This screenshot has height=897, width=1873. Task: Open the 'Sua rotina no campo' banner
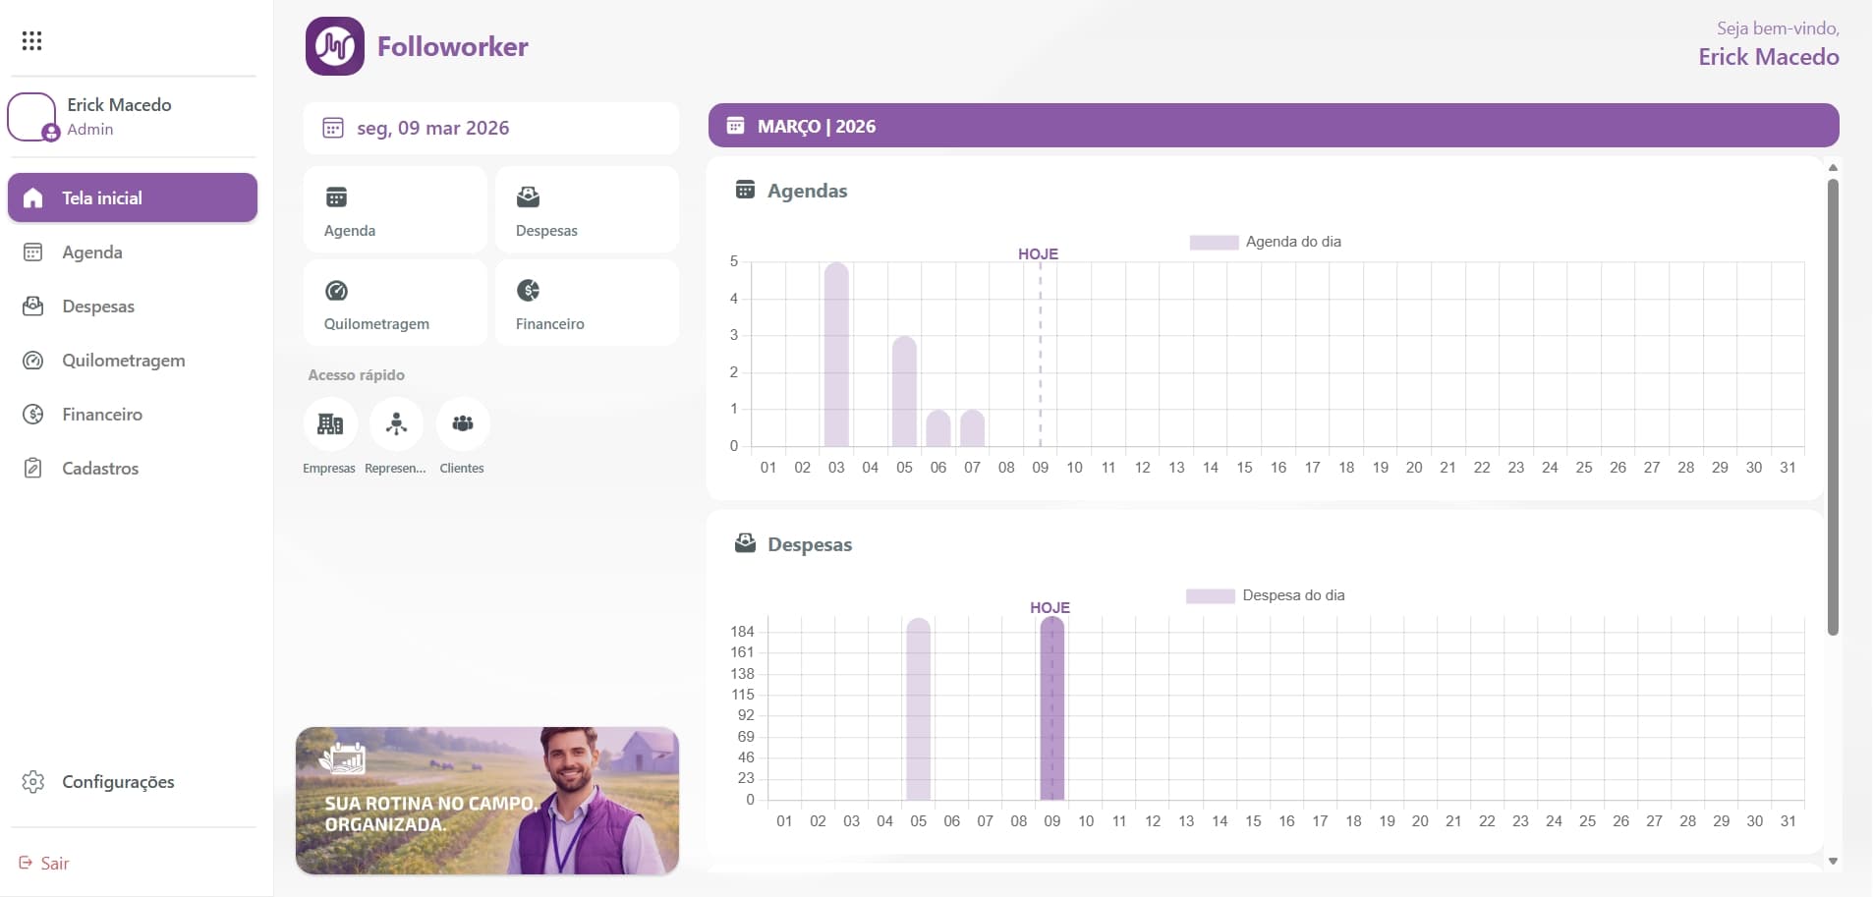tap(486, 801)
